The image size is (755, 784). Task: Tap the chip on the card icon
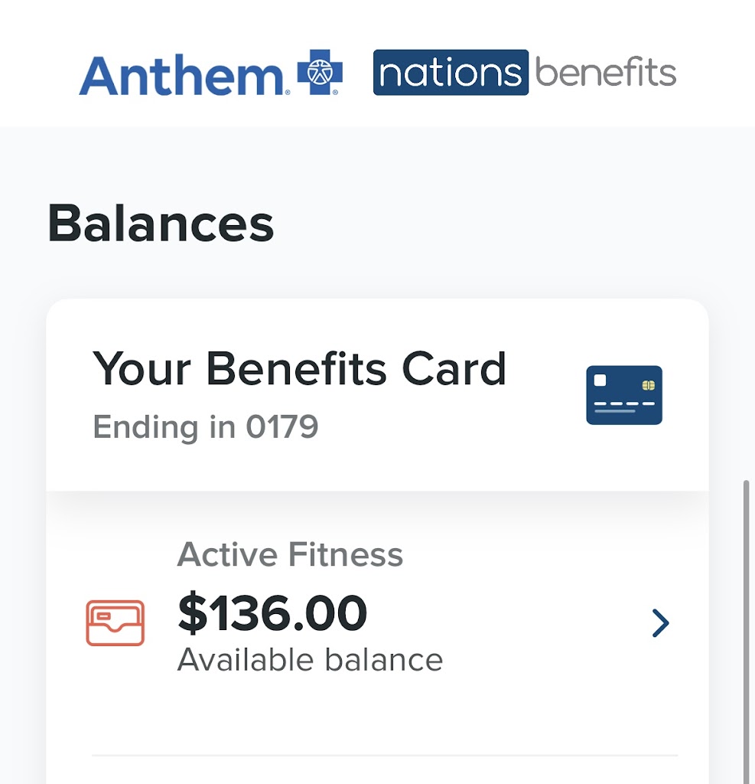click(x=648, y=384)
